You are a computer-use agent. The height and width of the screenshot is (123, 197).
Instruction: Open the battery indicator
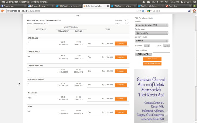coord(153,2)
